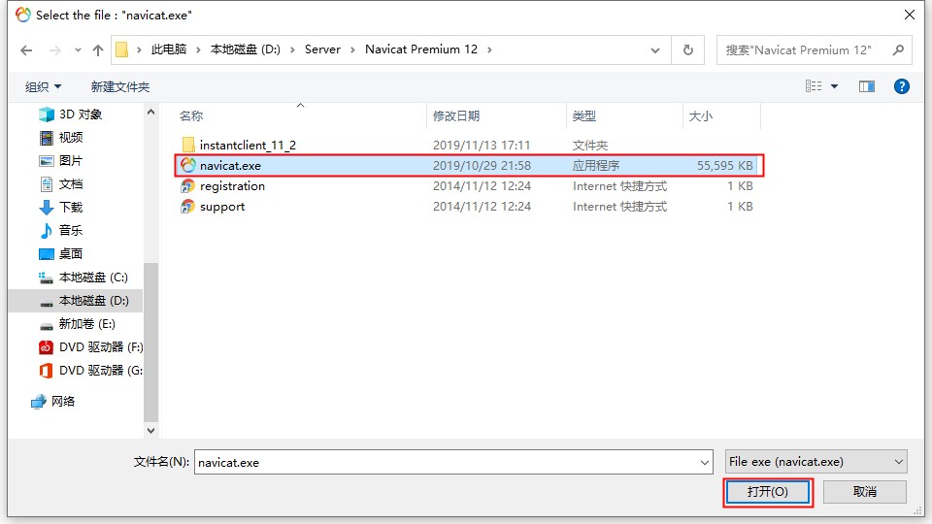Select 本地磁盘 (C:) in the sidebar
Image resolution: width=932 pixels, height=524 pixels.
(x=92, y=278)
